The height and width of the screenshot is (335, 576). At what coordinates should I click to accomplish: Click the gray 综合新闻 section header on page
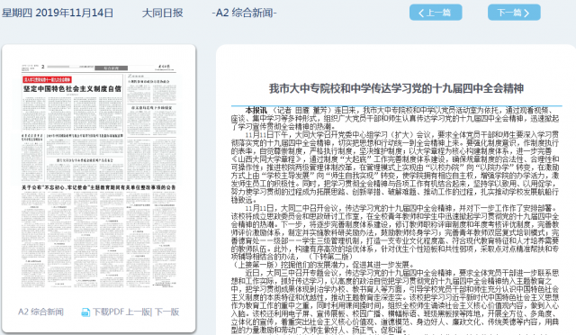[112, 68]
